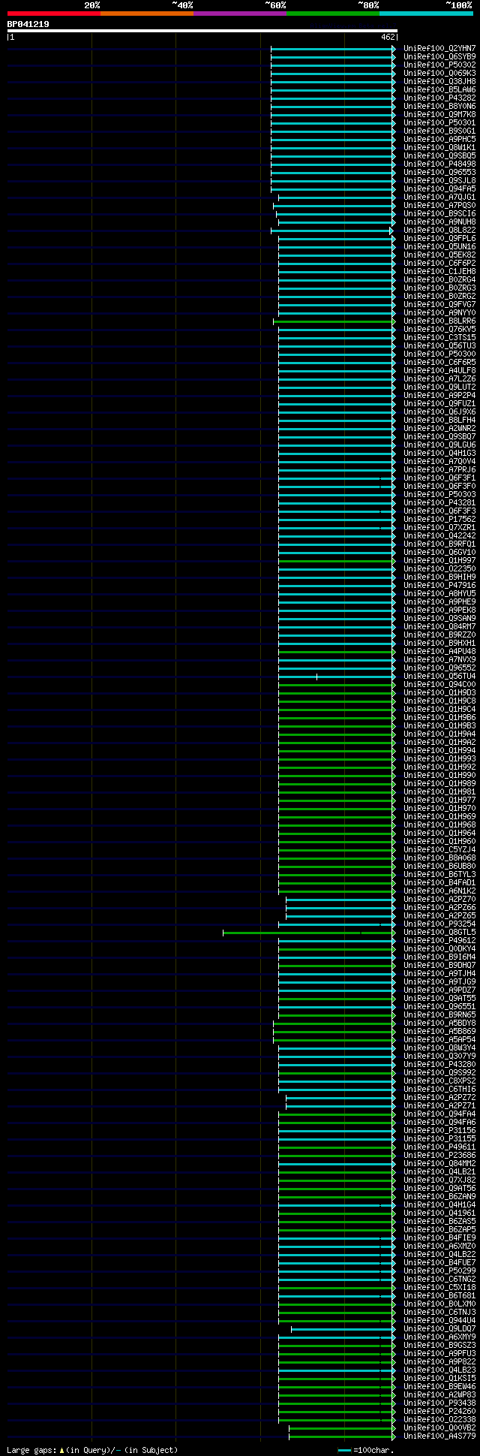Click the green ~80% identity legend segment
The image size is (480, 1456).
(333, 13)
